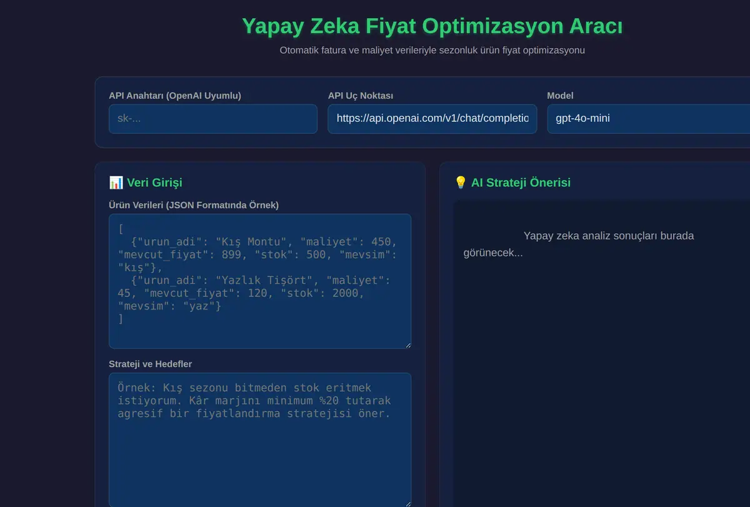Click the 'Strateji ve Hedefler' label

151,364
